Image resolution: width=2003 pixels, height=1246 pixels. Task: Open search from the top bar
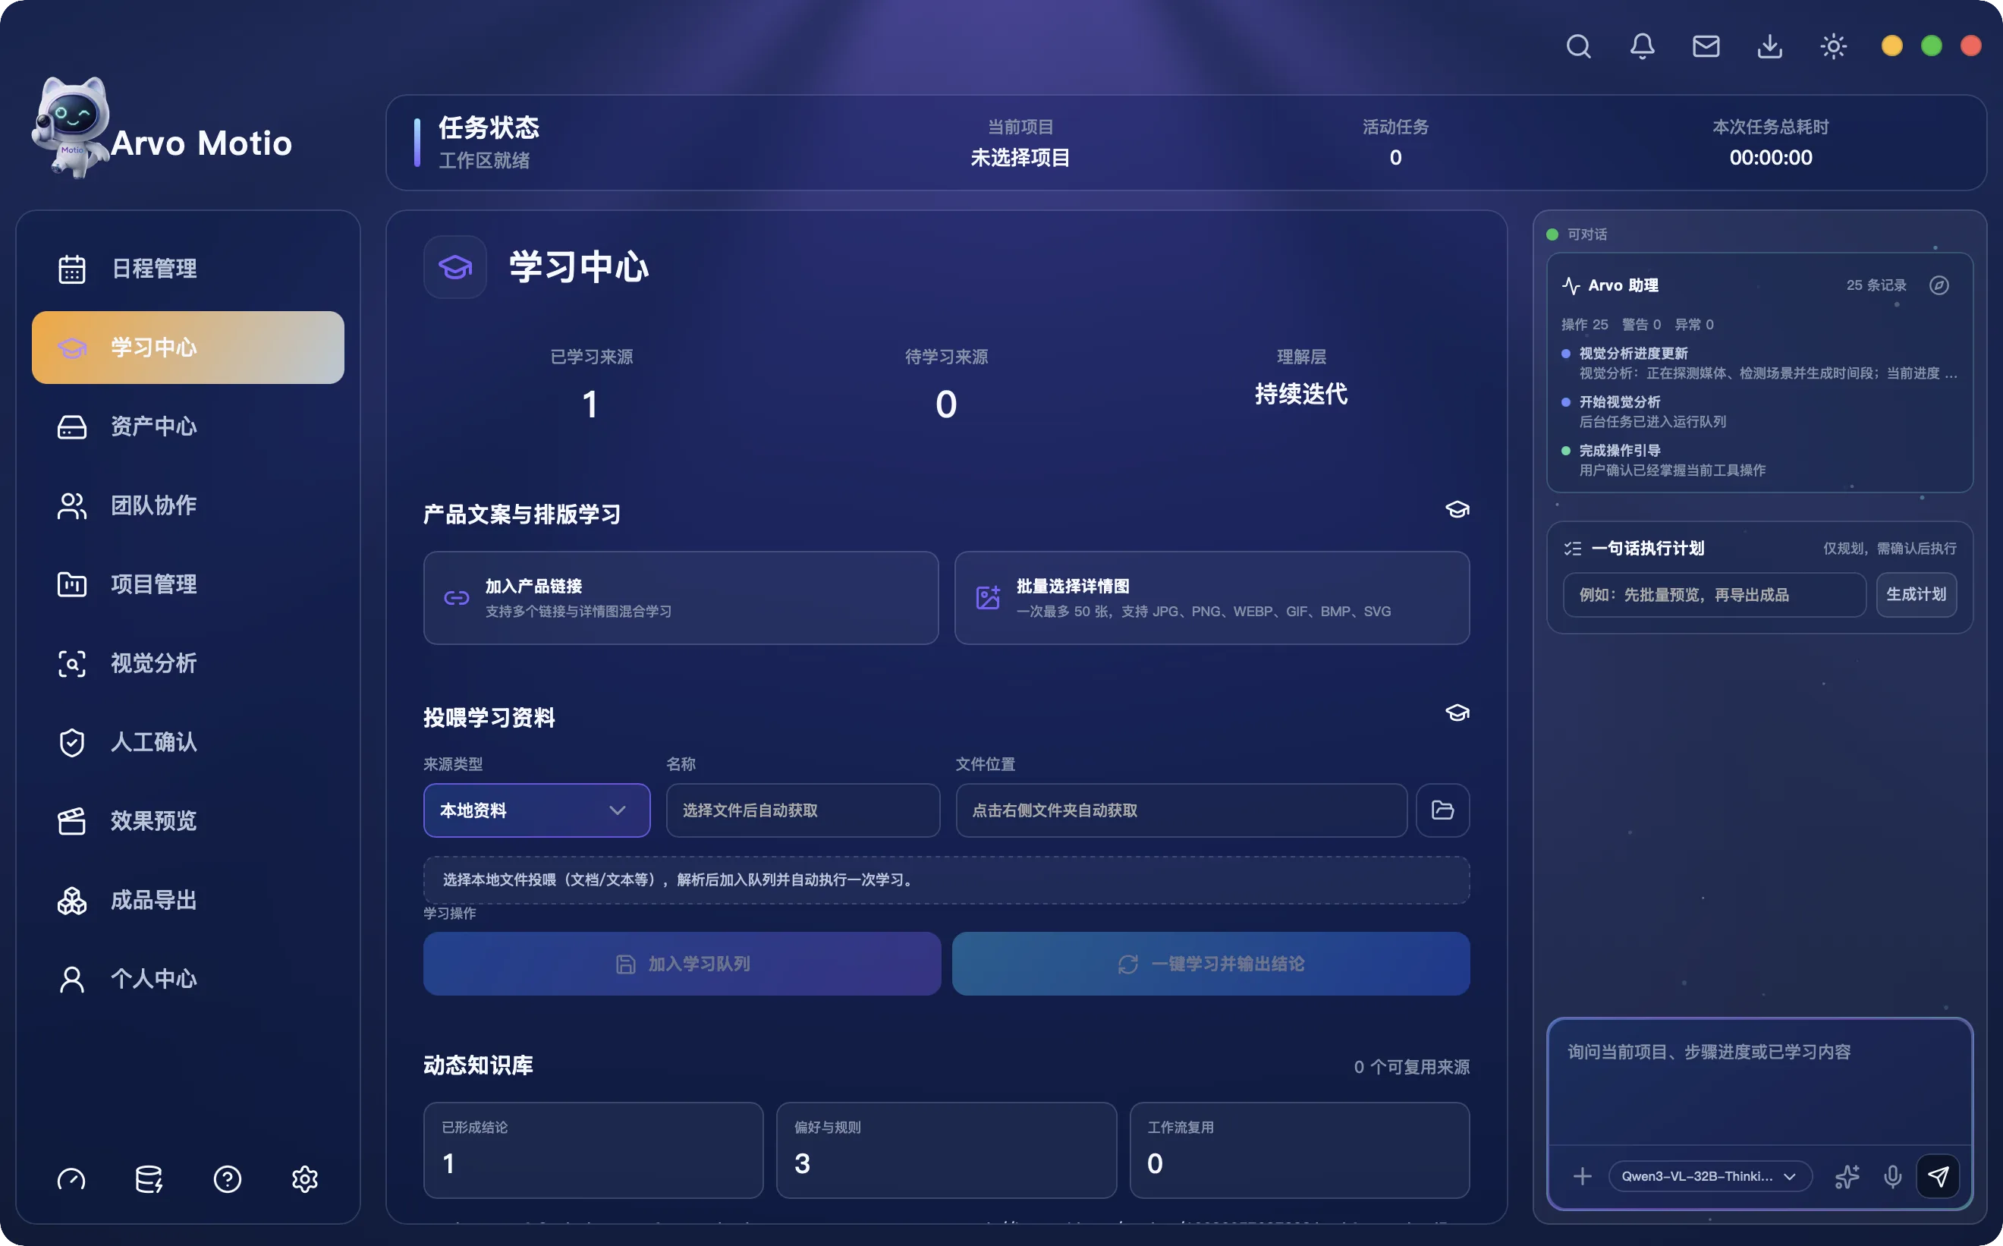(1578, 46)
